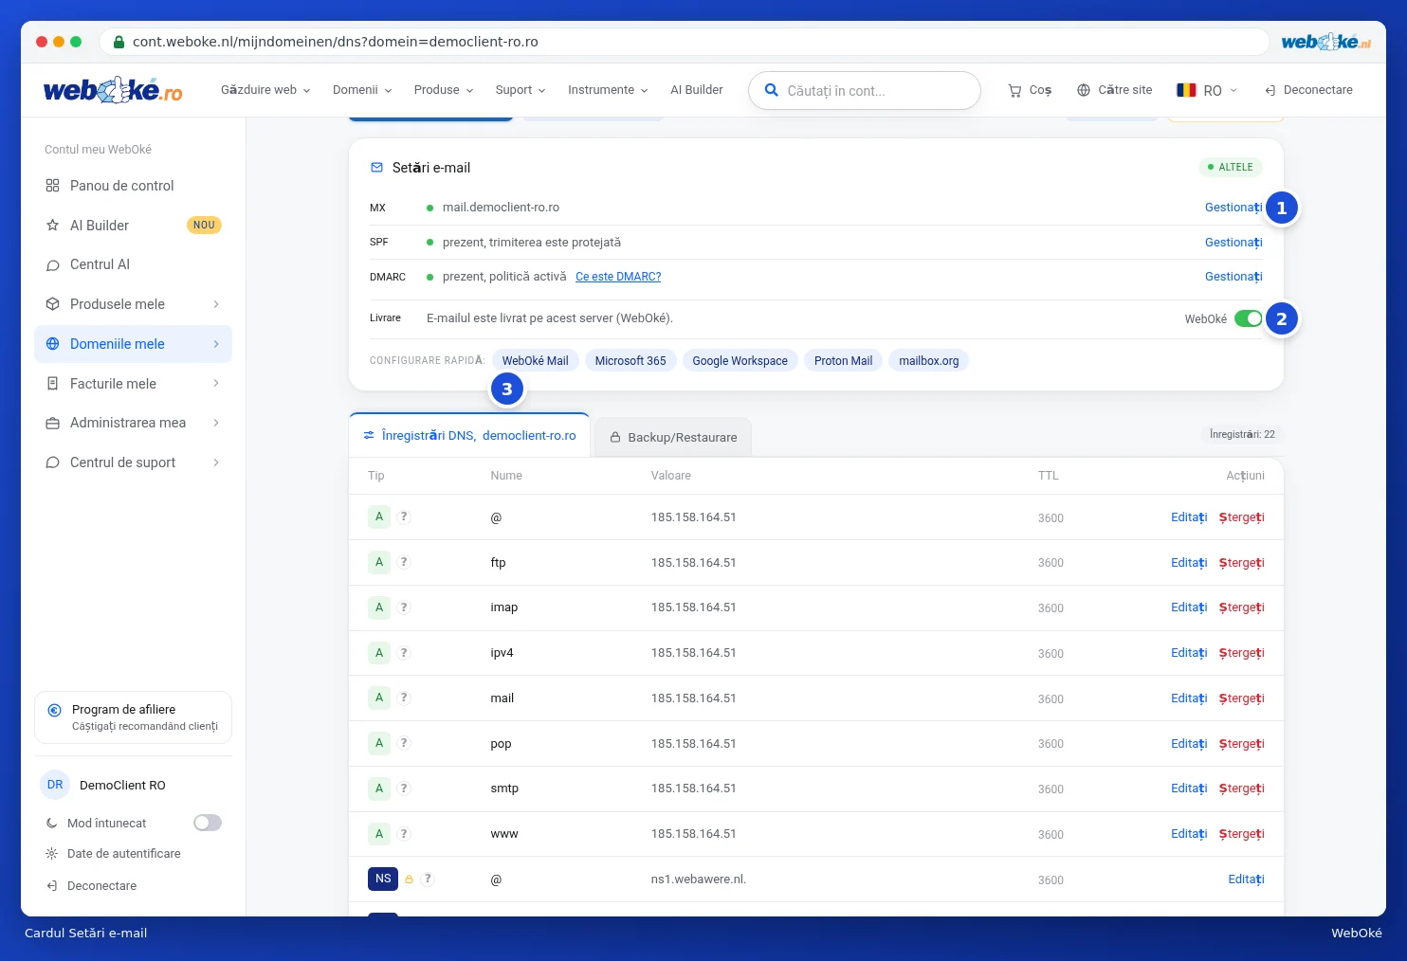Select the Microsoft 365 quick setup
Screen dimensions: 1407x961
630,361
